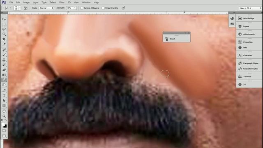Click the foreground color swatch

pyautogui.click(x=3, y=124)
